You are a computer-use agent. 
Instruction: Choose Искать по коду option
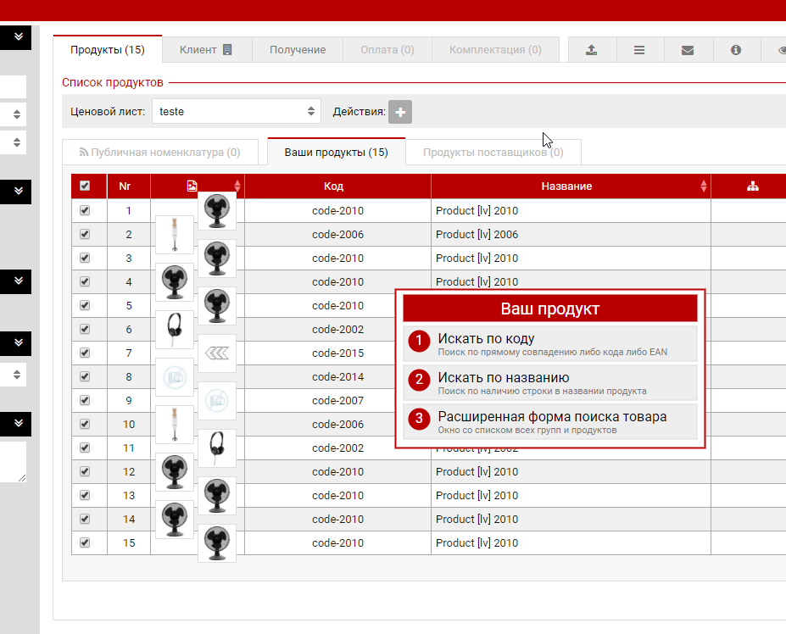[550, 343]
